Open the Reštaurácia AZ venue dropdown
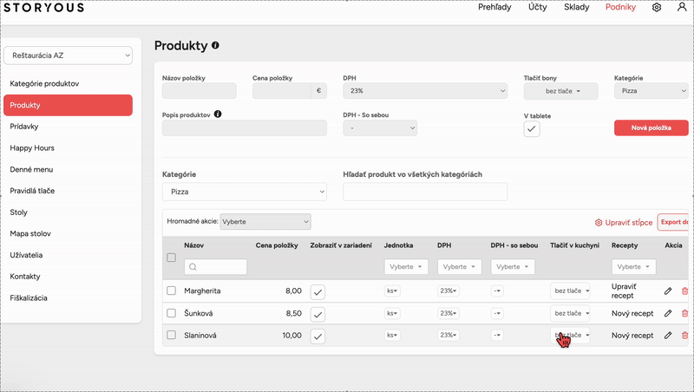The height and width of the screenshot is (392, 694). pos(69,56)
